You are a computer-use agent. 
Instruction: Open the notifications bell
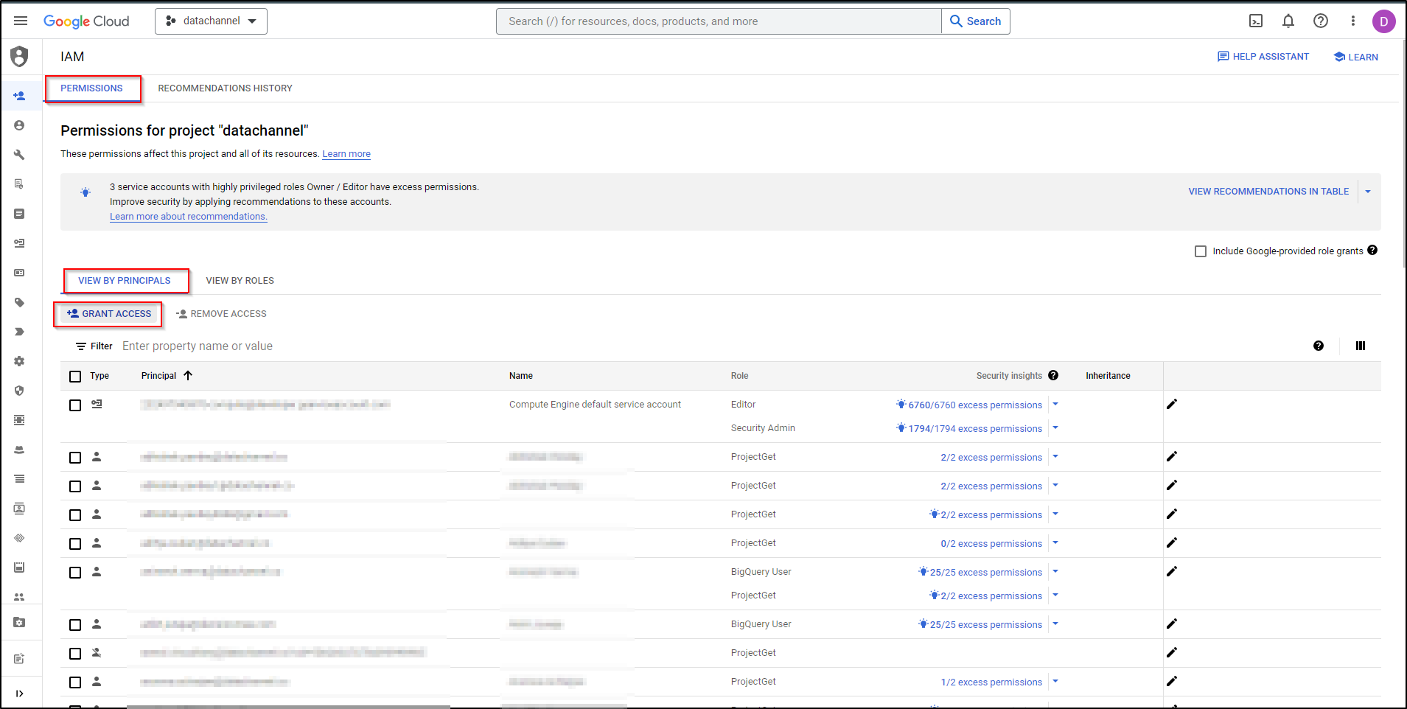1288,21
